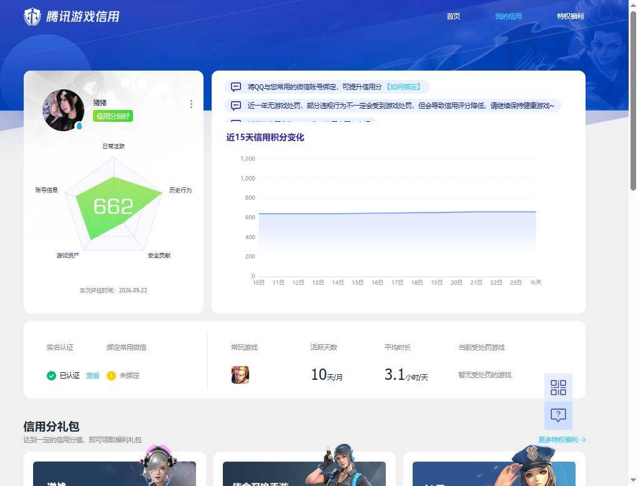
Task: Click the third gift pack card with the policewoman
Action: 494,468
